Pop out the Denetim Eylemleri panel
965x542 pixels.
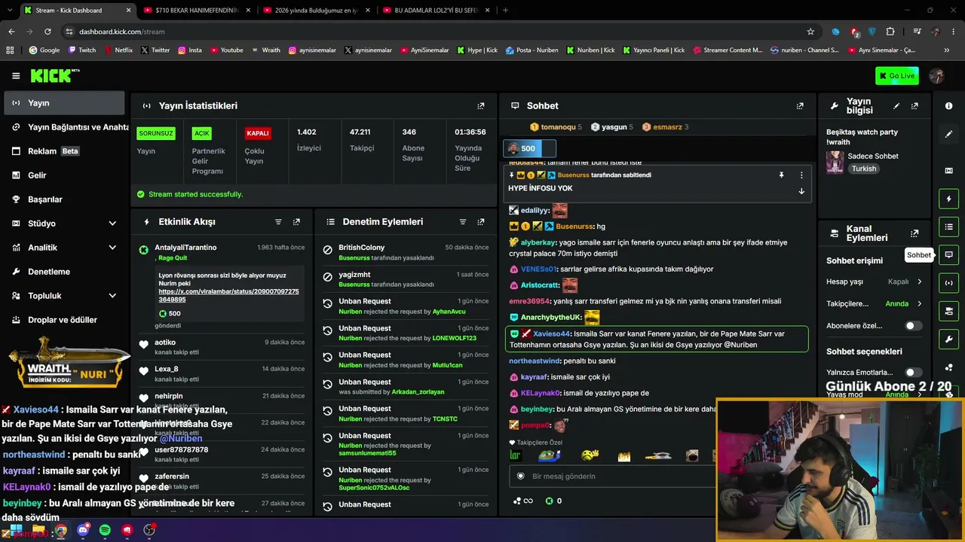click(x=481, y=222)
